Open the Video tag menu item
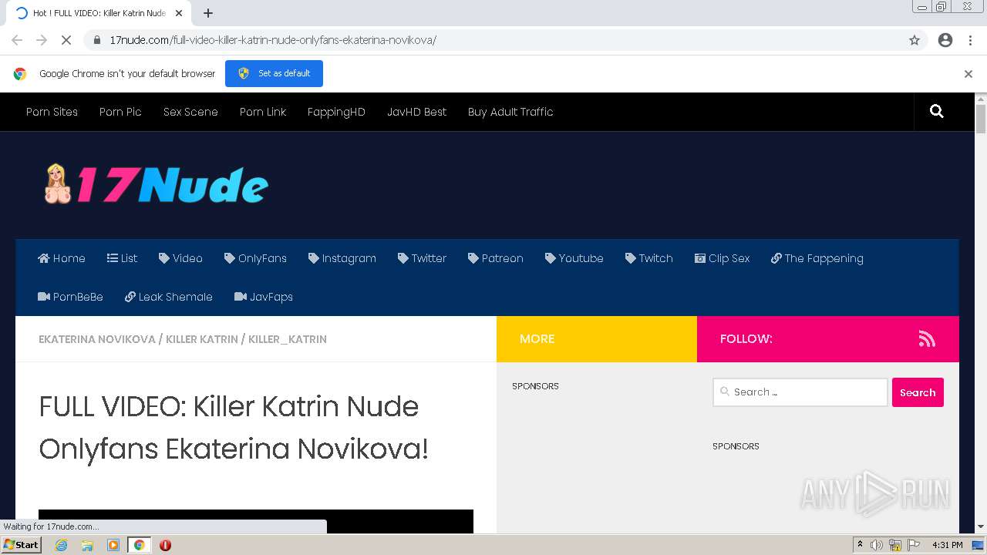This screenshot has height=555, width=987. coord(180,258)
